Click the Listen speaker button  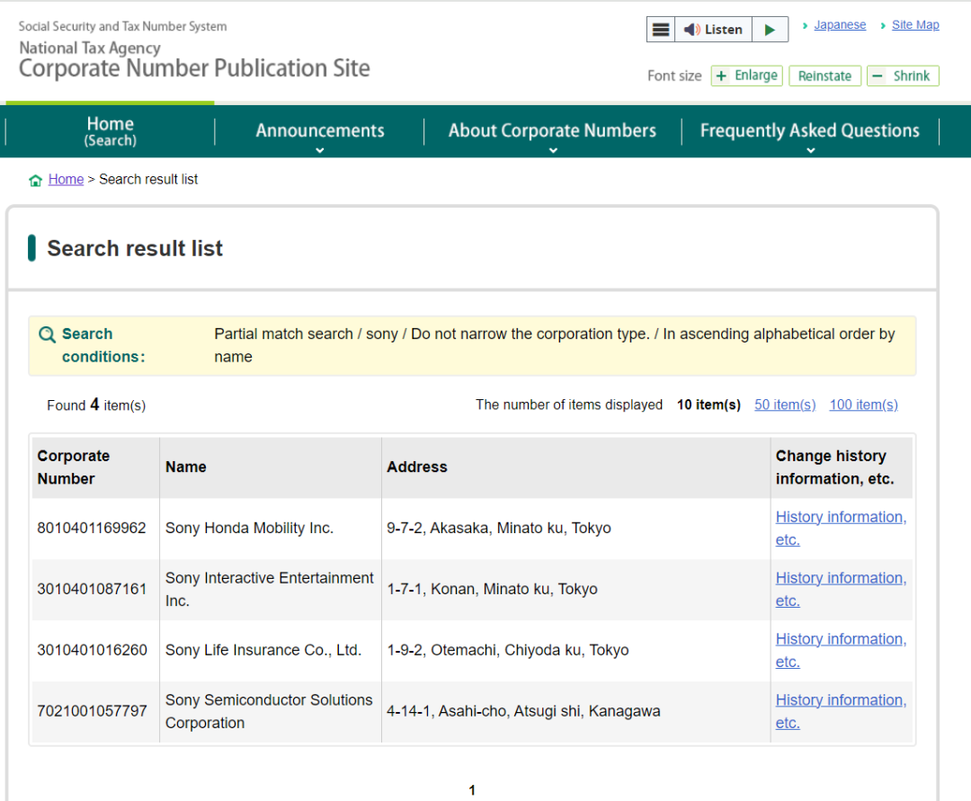point(713,30)
